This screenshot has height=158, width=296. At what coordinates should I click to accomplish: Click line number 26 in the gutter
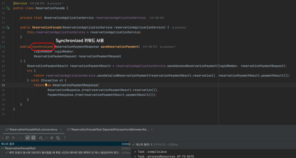click(3, 66)
